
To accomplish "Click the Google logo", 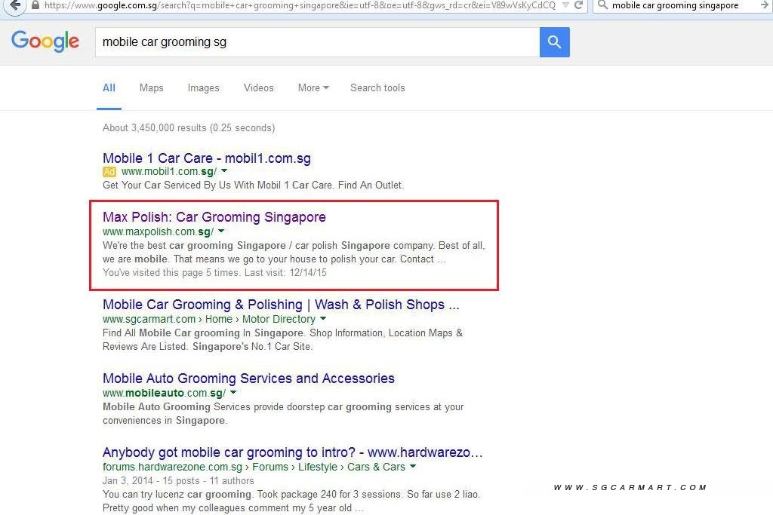I will pos(45,41).
